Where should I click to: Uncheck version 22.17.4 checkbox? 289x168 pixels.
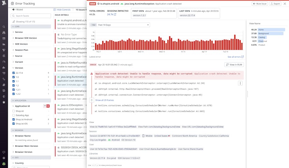point(13,73)
